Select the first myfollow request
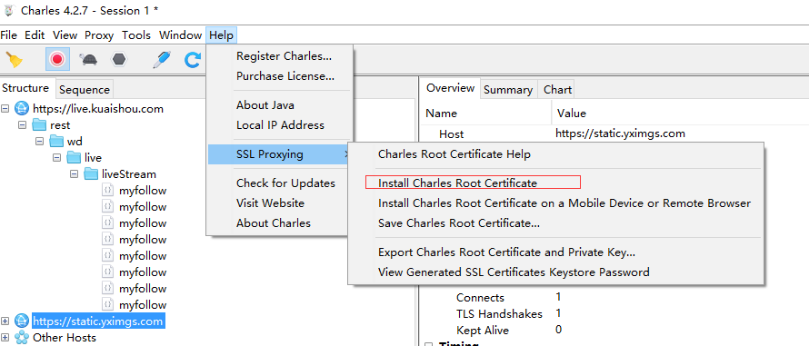 143,191
